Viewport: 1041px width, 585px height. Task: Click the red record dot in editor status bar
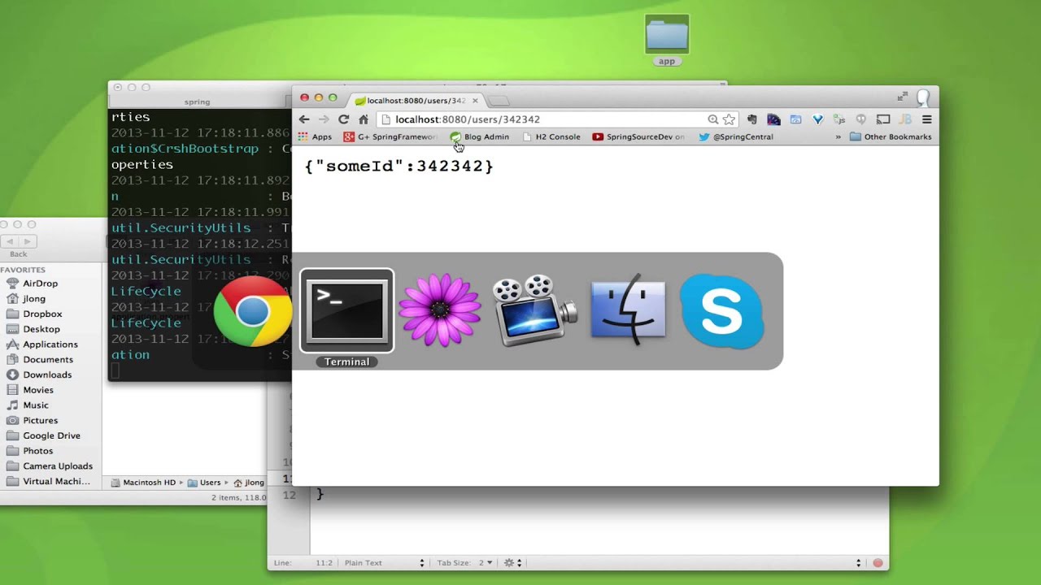coord(878,562)
